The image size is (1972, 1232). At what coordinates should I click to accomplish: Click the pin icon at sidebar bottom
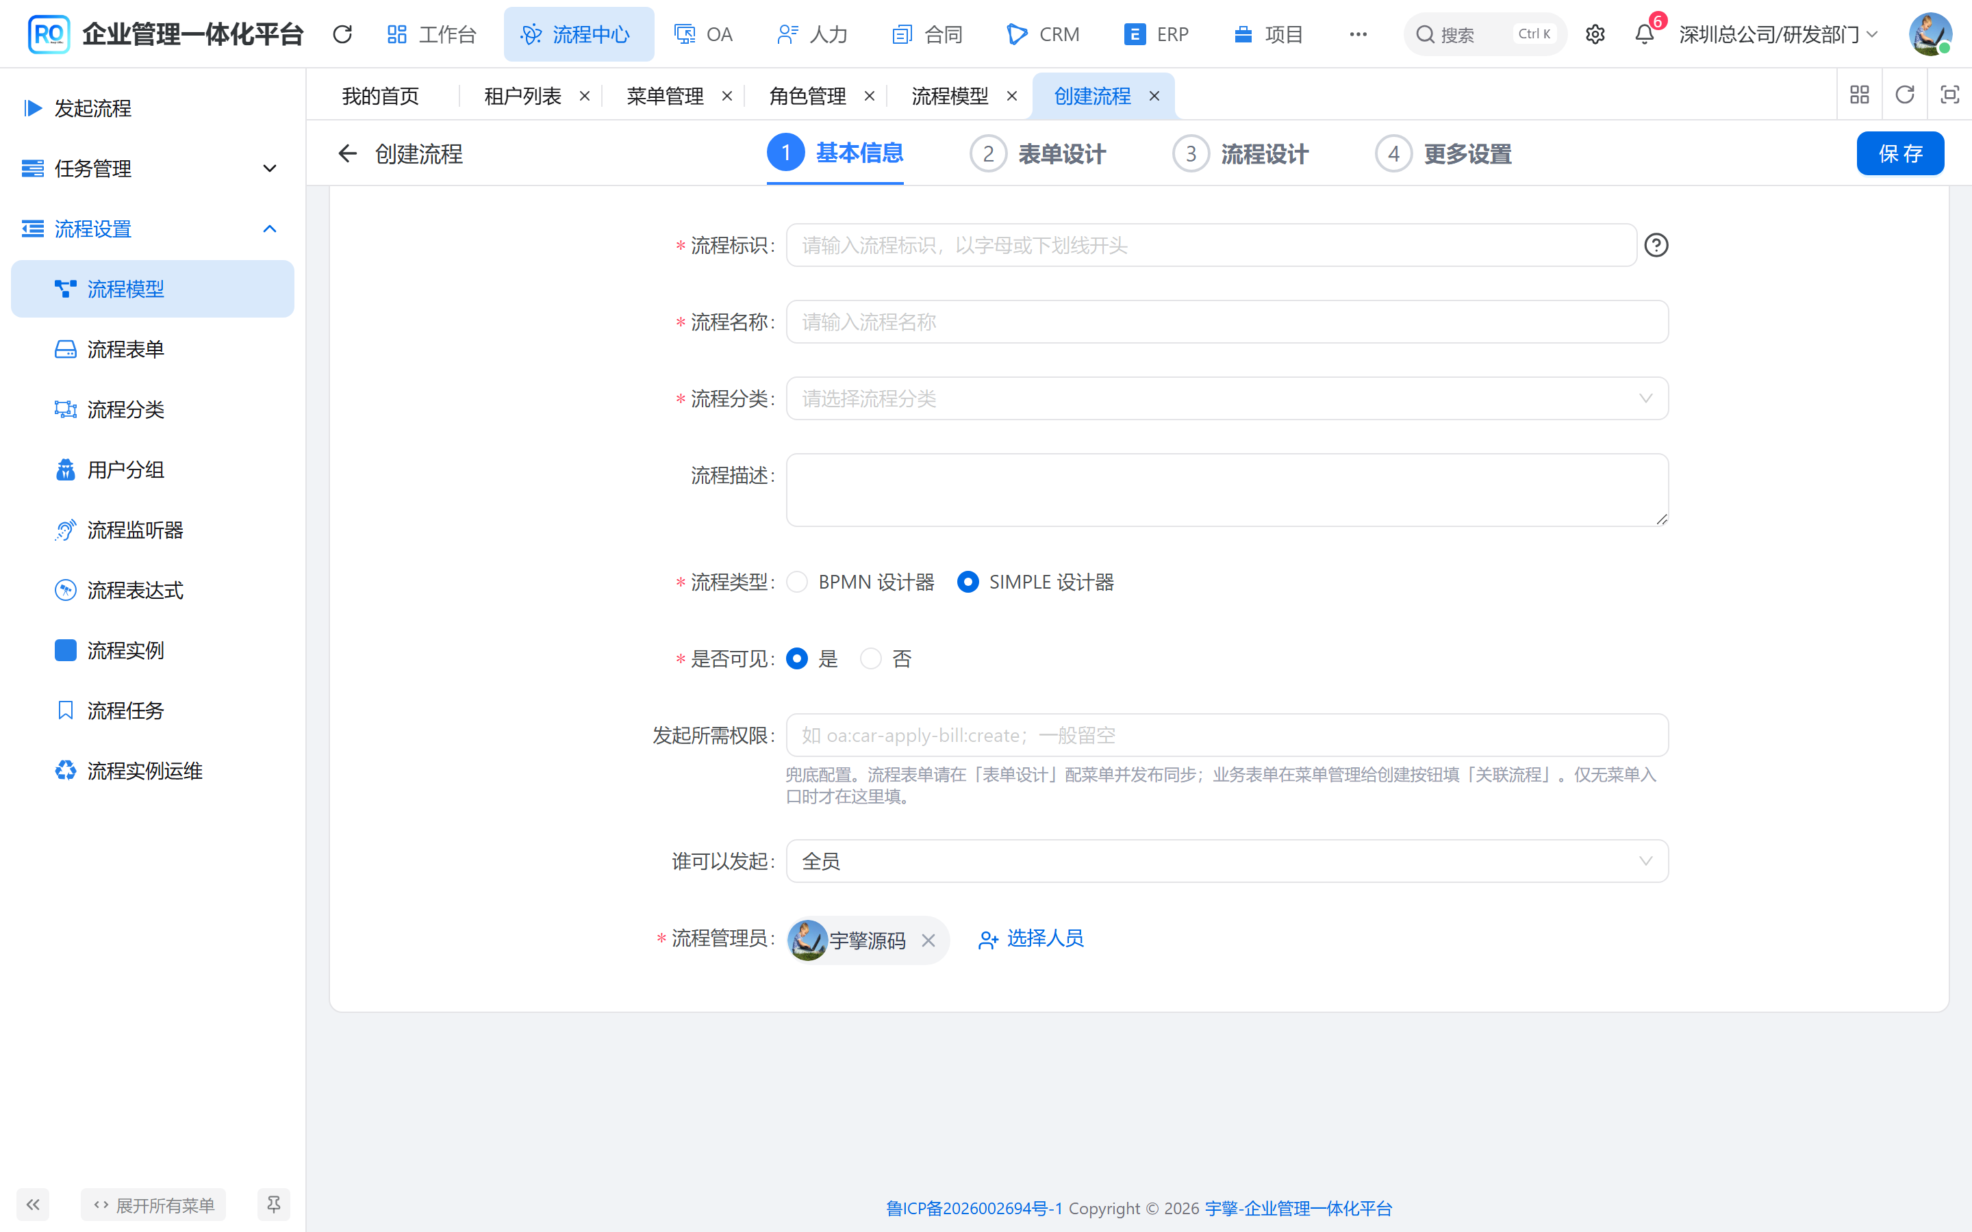point(274,1205)
